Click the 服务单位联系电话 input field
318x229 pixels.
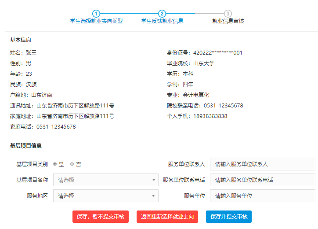point(262,180)
